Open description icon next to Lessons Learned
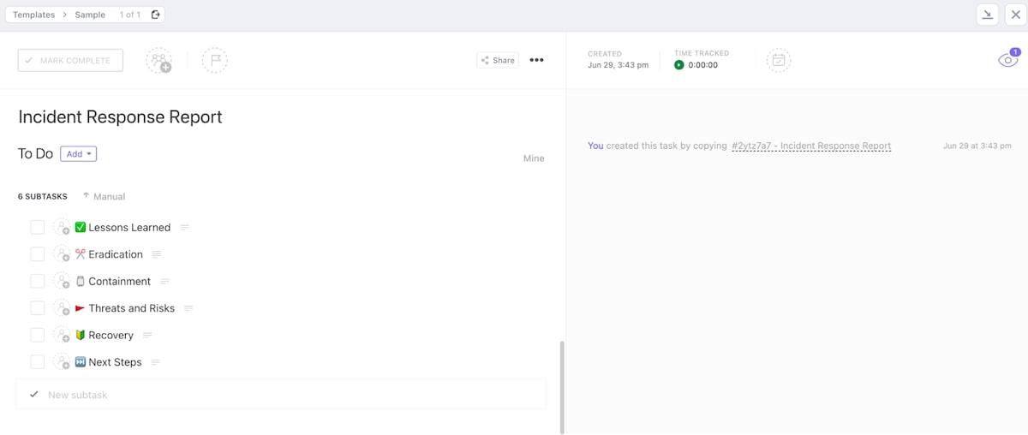 coord(184,228)
